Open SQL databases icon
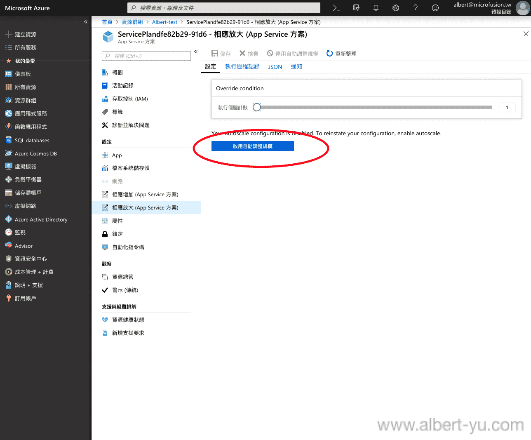 [8, 140]
